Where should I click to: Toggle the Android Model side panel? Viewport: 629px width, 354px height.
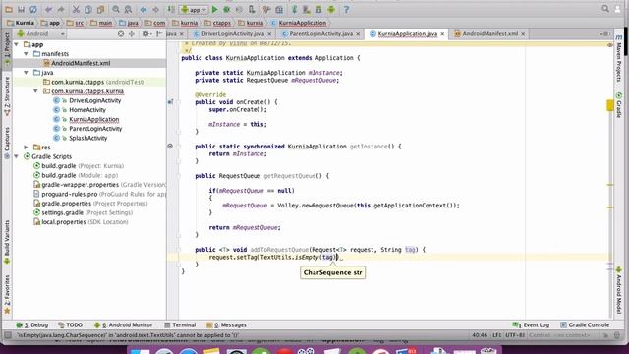(x=619, y=290)
